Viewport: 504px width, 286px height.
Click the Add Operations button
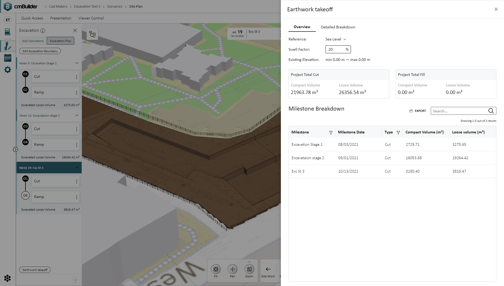33,41
